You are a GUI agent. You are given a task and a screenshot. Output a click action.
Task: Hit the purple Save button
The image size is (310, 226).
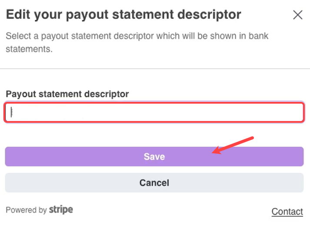154,157
